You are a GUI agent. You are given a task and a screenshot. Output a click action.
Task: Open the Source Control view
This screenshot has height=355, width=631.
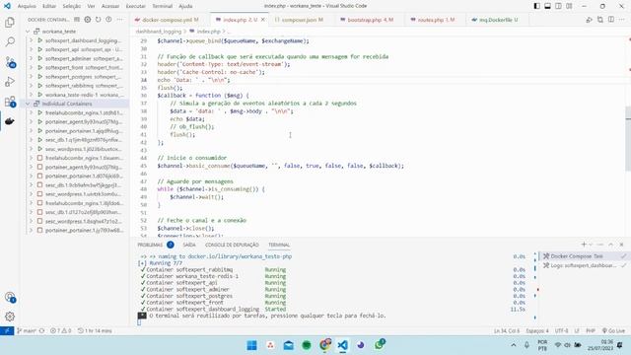coord(10,62)
